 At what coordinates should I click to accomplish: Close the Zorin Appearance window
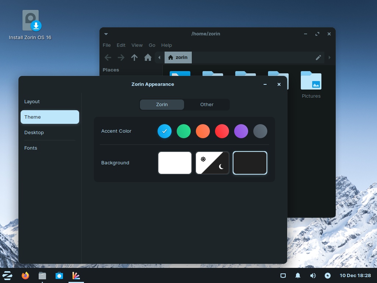tap(279, 84)
